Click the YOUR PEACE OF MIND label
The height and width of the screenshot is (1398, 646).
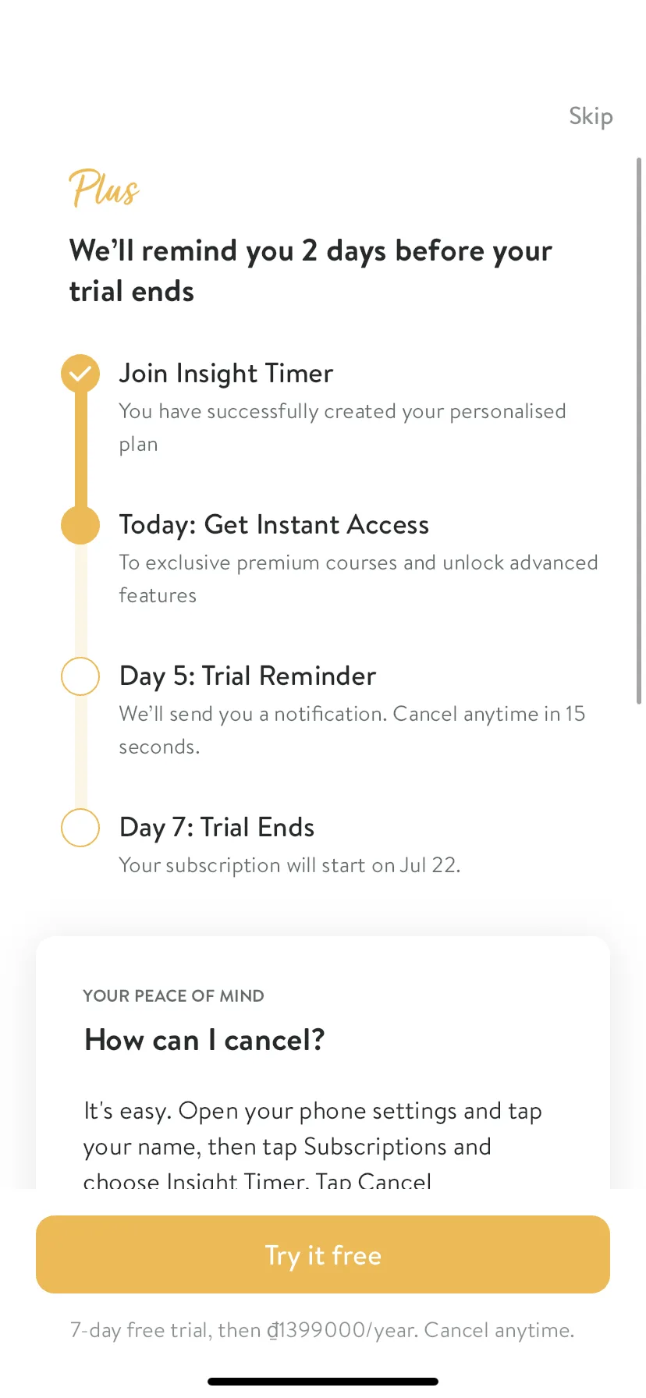point(174,996)
